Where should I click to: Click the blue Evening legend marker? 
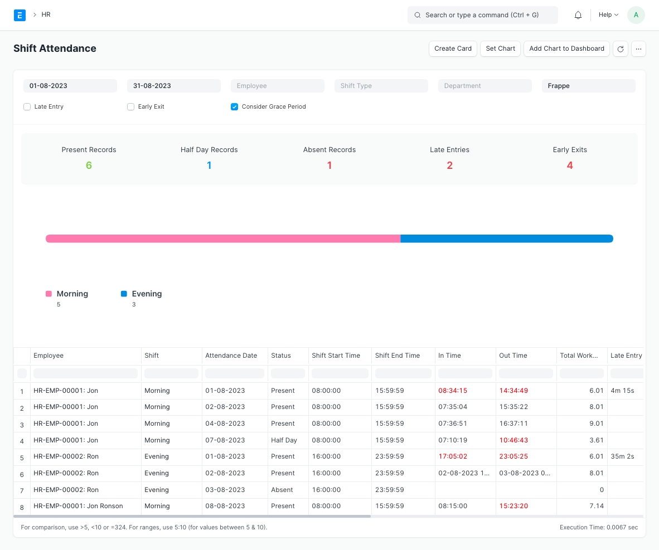point(124,294)
